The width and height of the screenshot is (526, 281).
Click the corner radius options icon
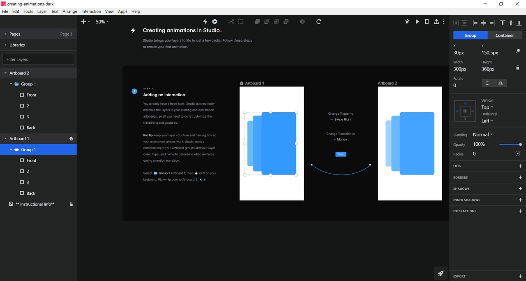(518, 154)
